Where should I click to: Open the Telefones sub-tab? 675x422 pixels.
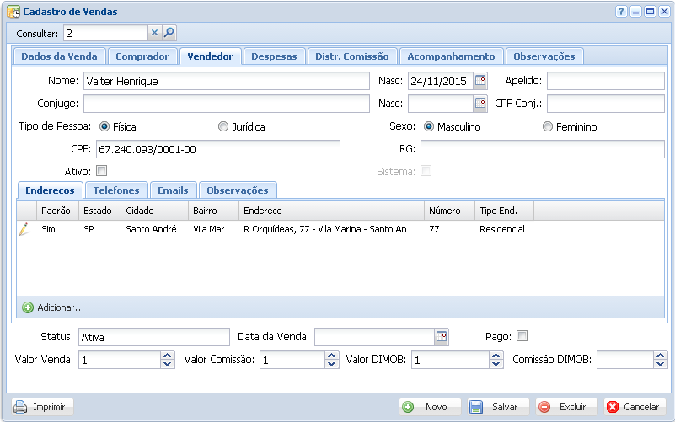pos(117,190)
